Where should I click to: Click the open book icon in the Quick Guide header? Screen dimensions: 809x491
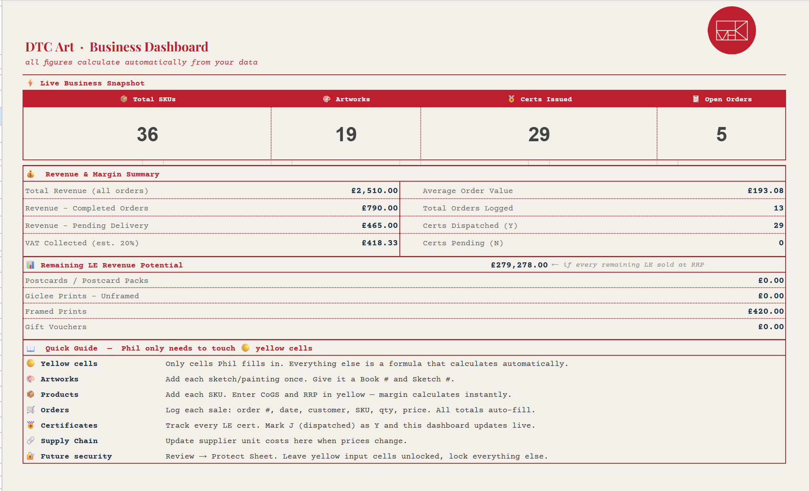(31, 348)
